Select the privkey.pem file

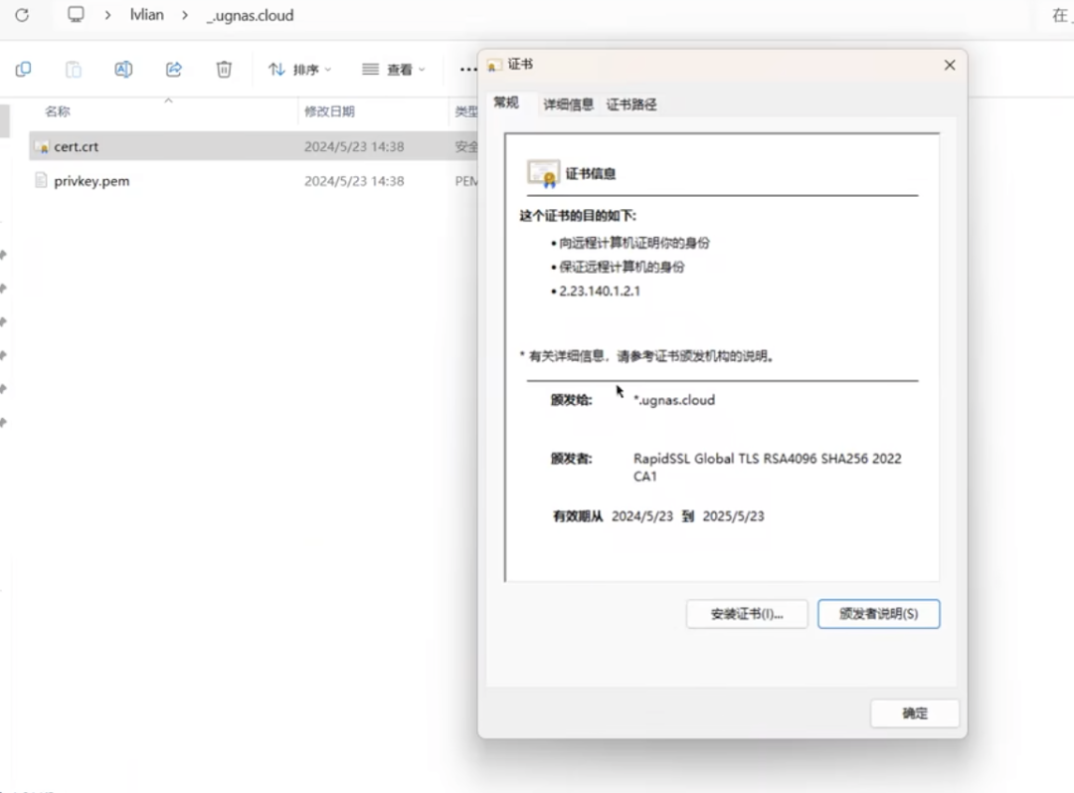coord(254,181)
